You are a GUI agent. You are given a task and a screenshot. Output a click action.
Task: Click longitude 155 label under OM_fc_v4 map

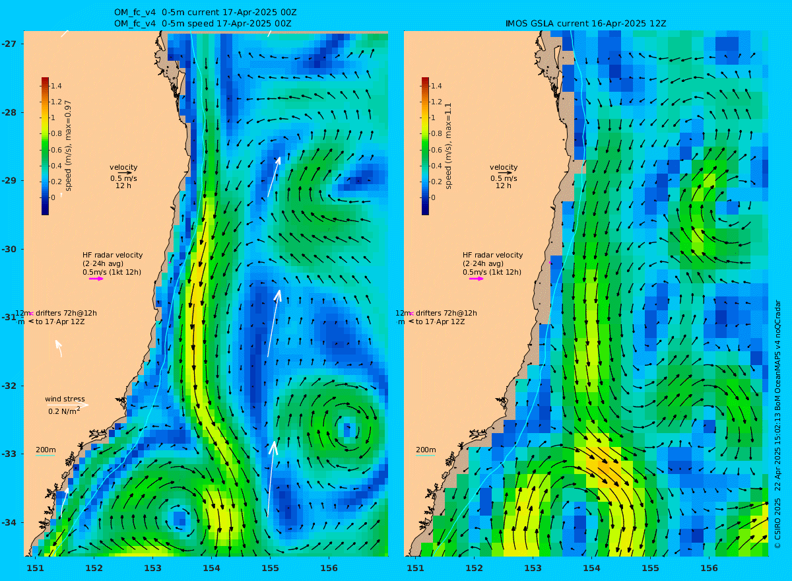click(270, 568)
